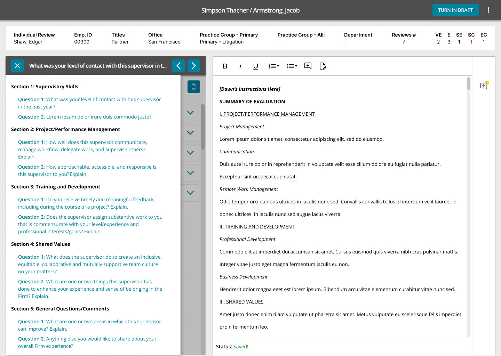Click the 'Project Management' subheading in editor
The height and width of the screenshot is (356, 501).
click(242, 127)
